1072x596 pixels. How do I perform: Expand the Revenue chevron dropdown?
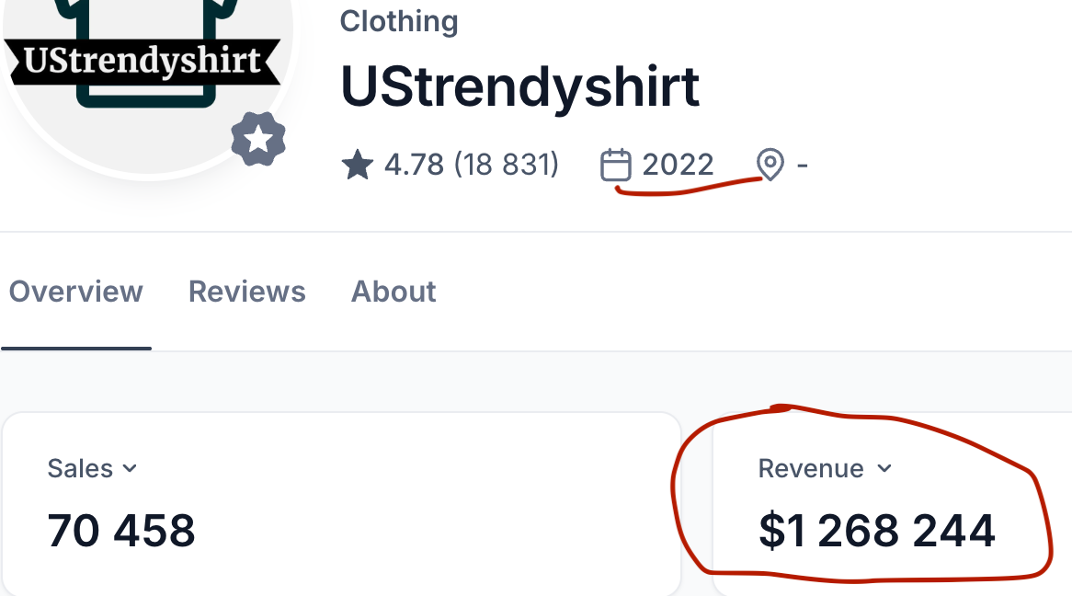pos(884,468)
